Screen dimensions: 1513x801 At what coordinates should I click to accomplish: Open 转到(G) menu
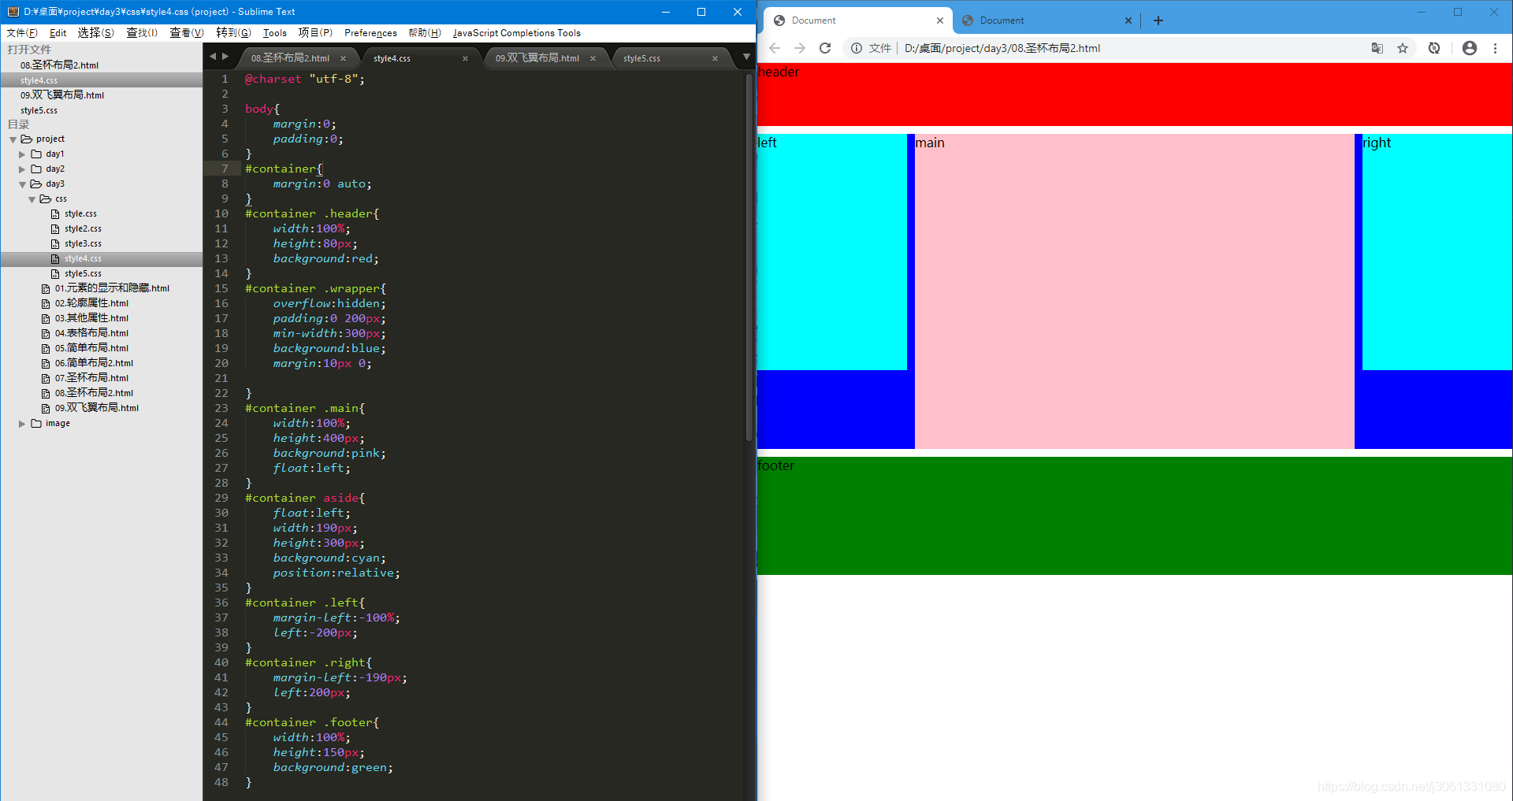(x=233, y=33)
